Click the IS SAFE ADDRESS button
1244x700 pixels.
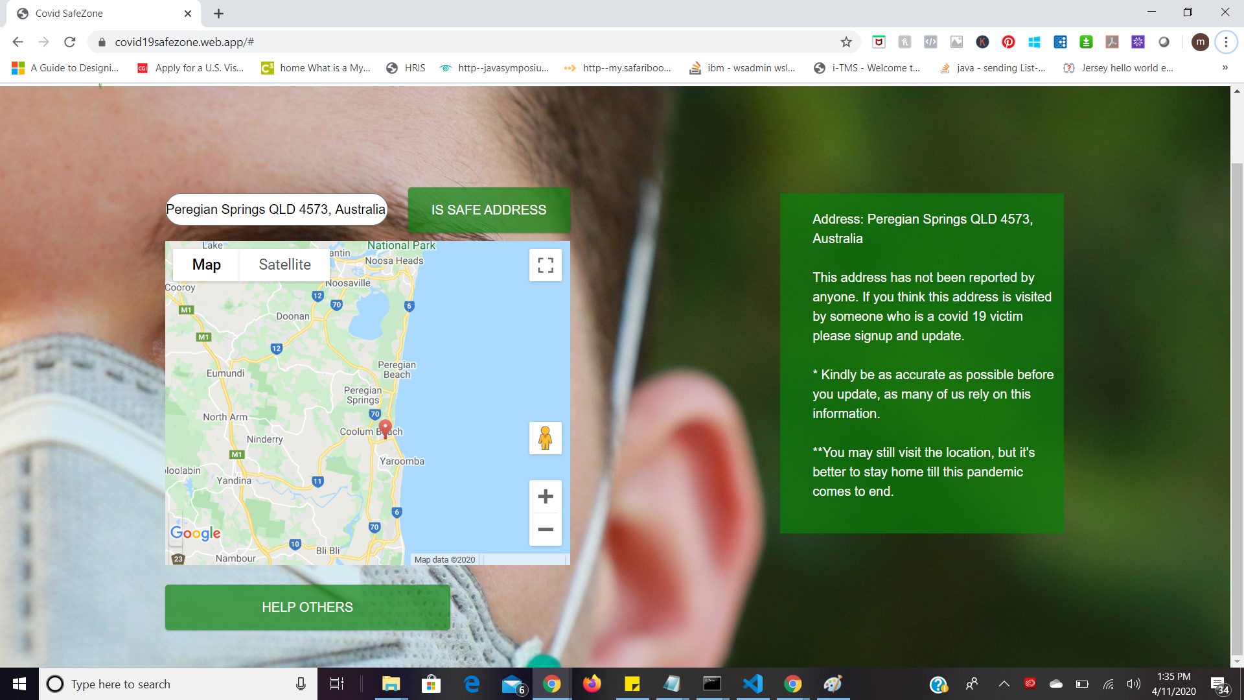pyautogui.click(x=489, y=210)
